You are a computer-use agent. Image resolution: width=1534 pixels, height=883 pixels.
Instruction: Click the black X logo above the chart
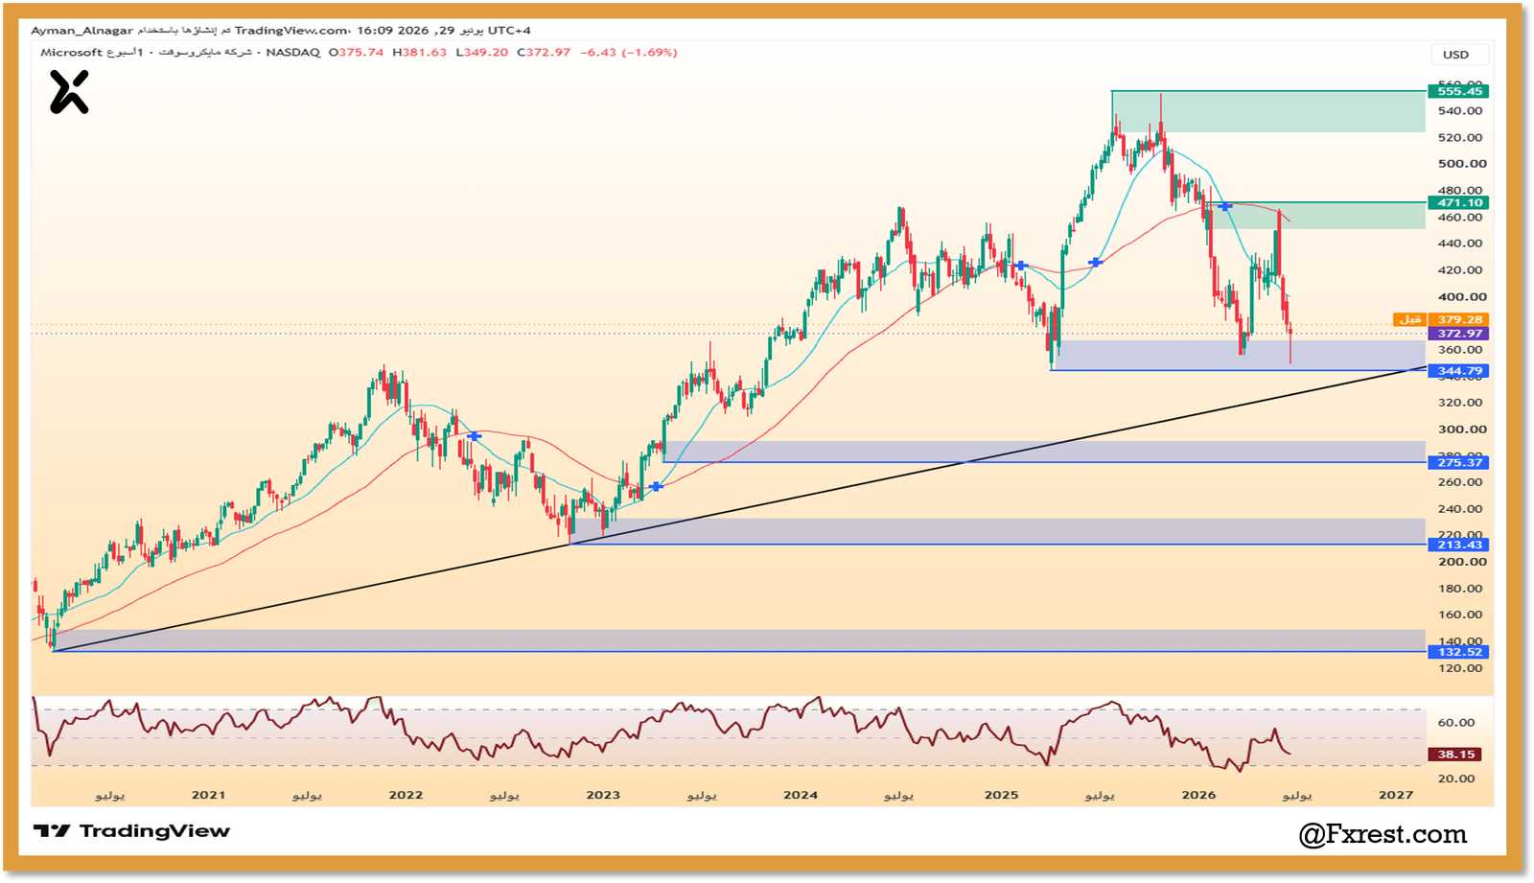pyautogui.click(x=69, y=93)
